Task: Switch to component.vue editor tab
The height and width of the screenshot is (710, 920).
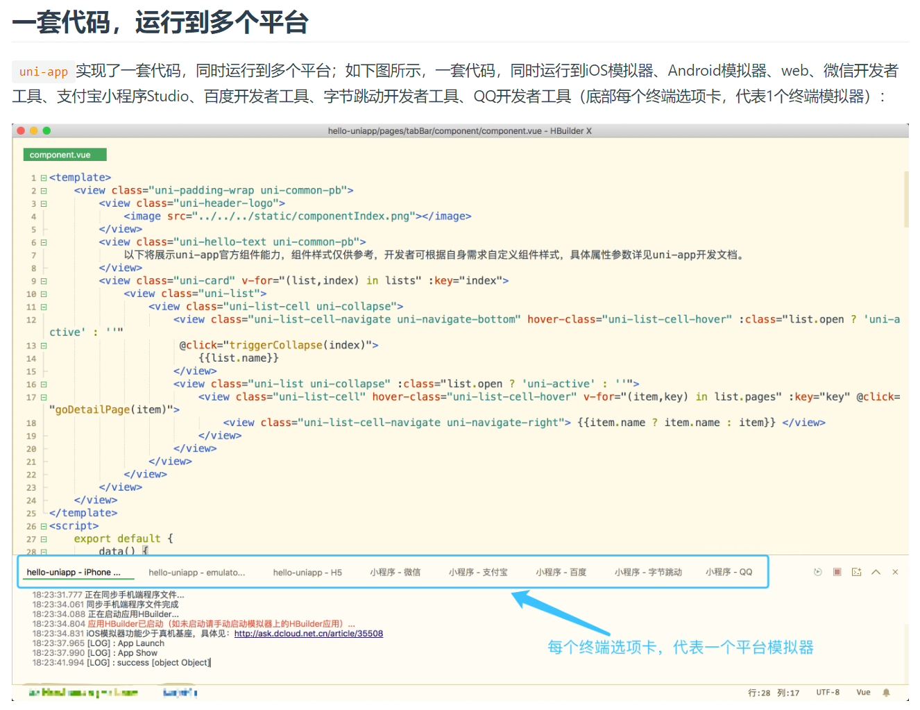Action: coord(65,155)
